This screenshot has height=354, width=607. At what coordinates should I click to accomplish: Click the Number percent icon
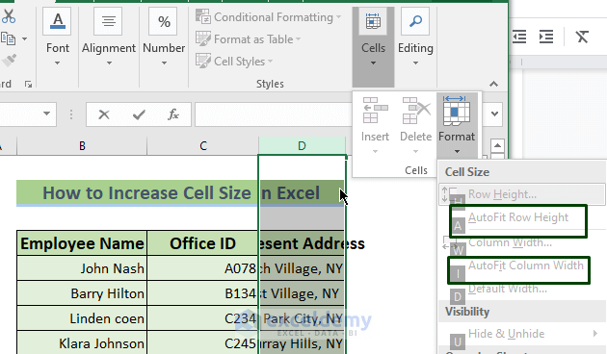164,21
